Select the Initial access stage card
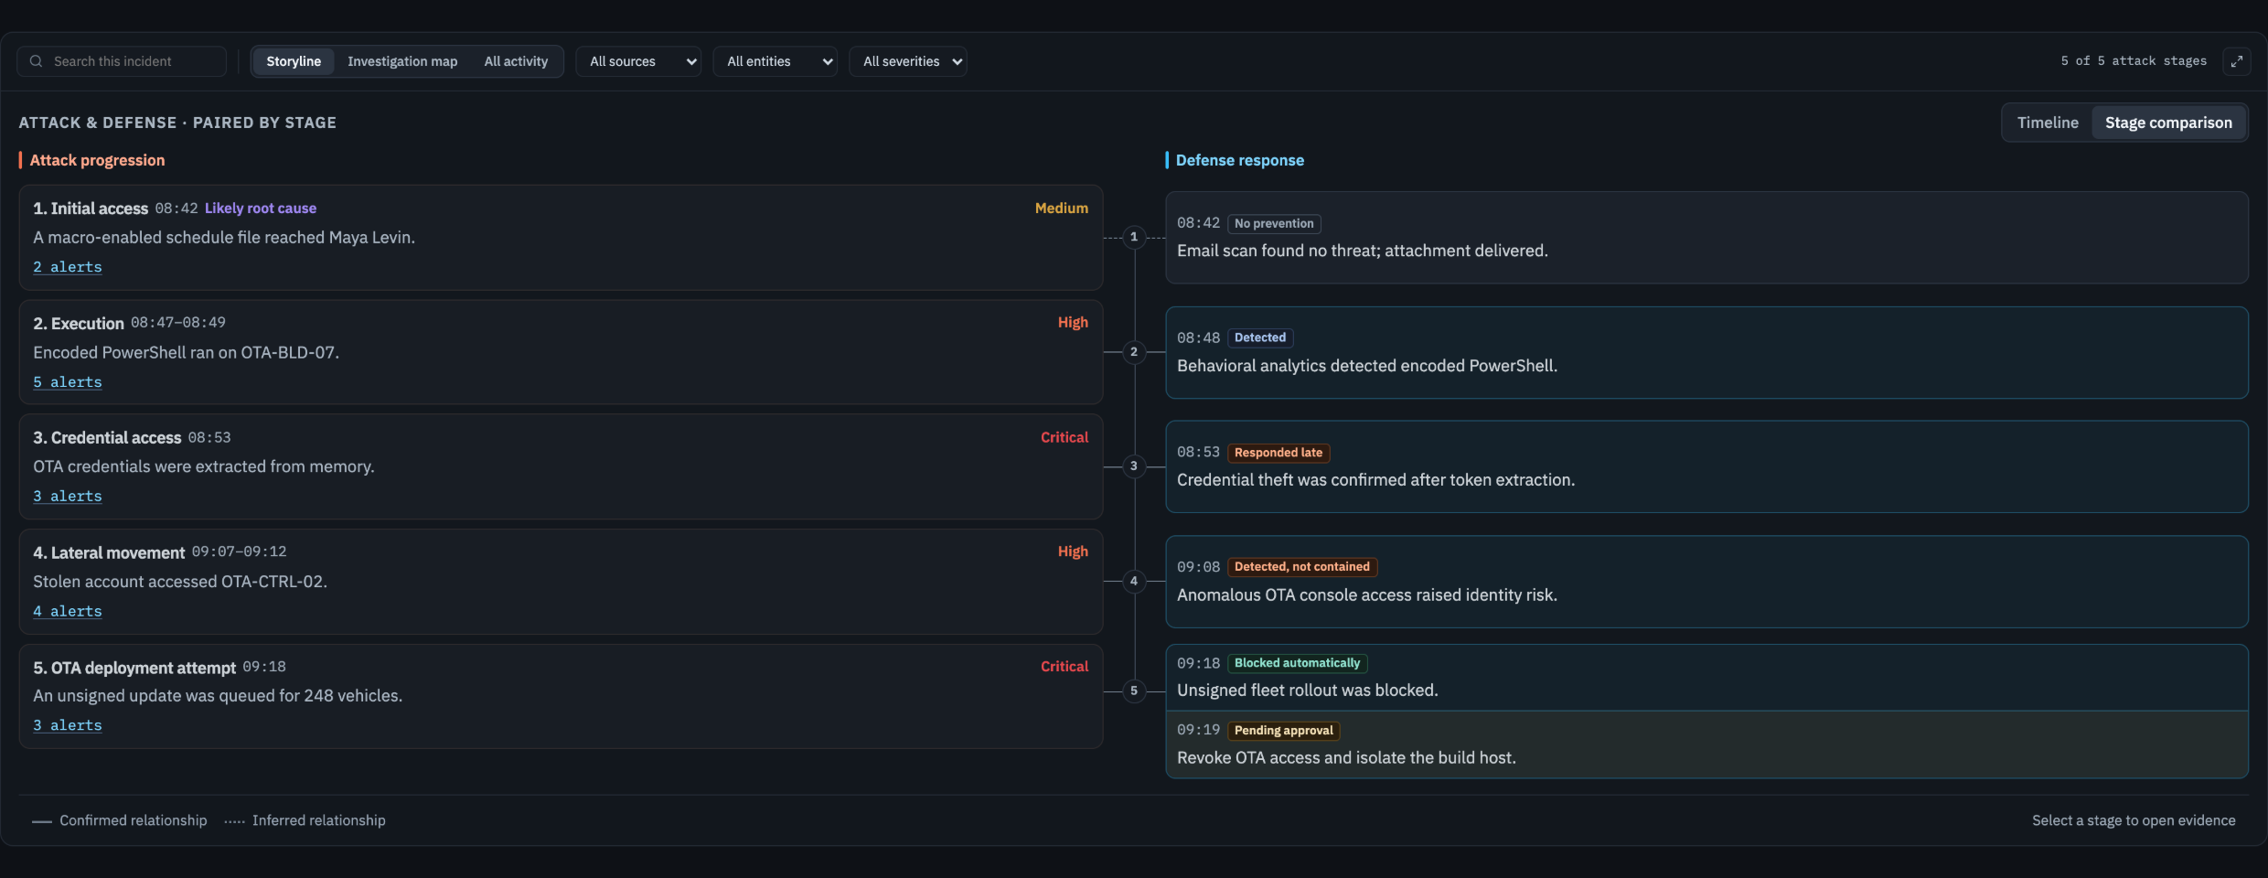2268x878 pixels. click(561, 238)
